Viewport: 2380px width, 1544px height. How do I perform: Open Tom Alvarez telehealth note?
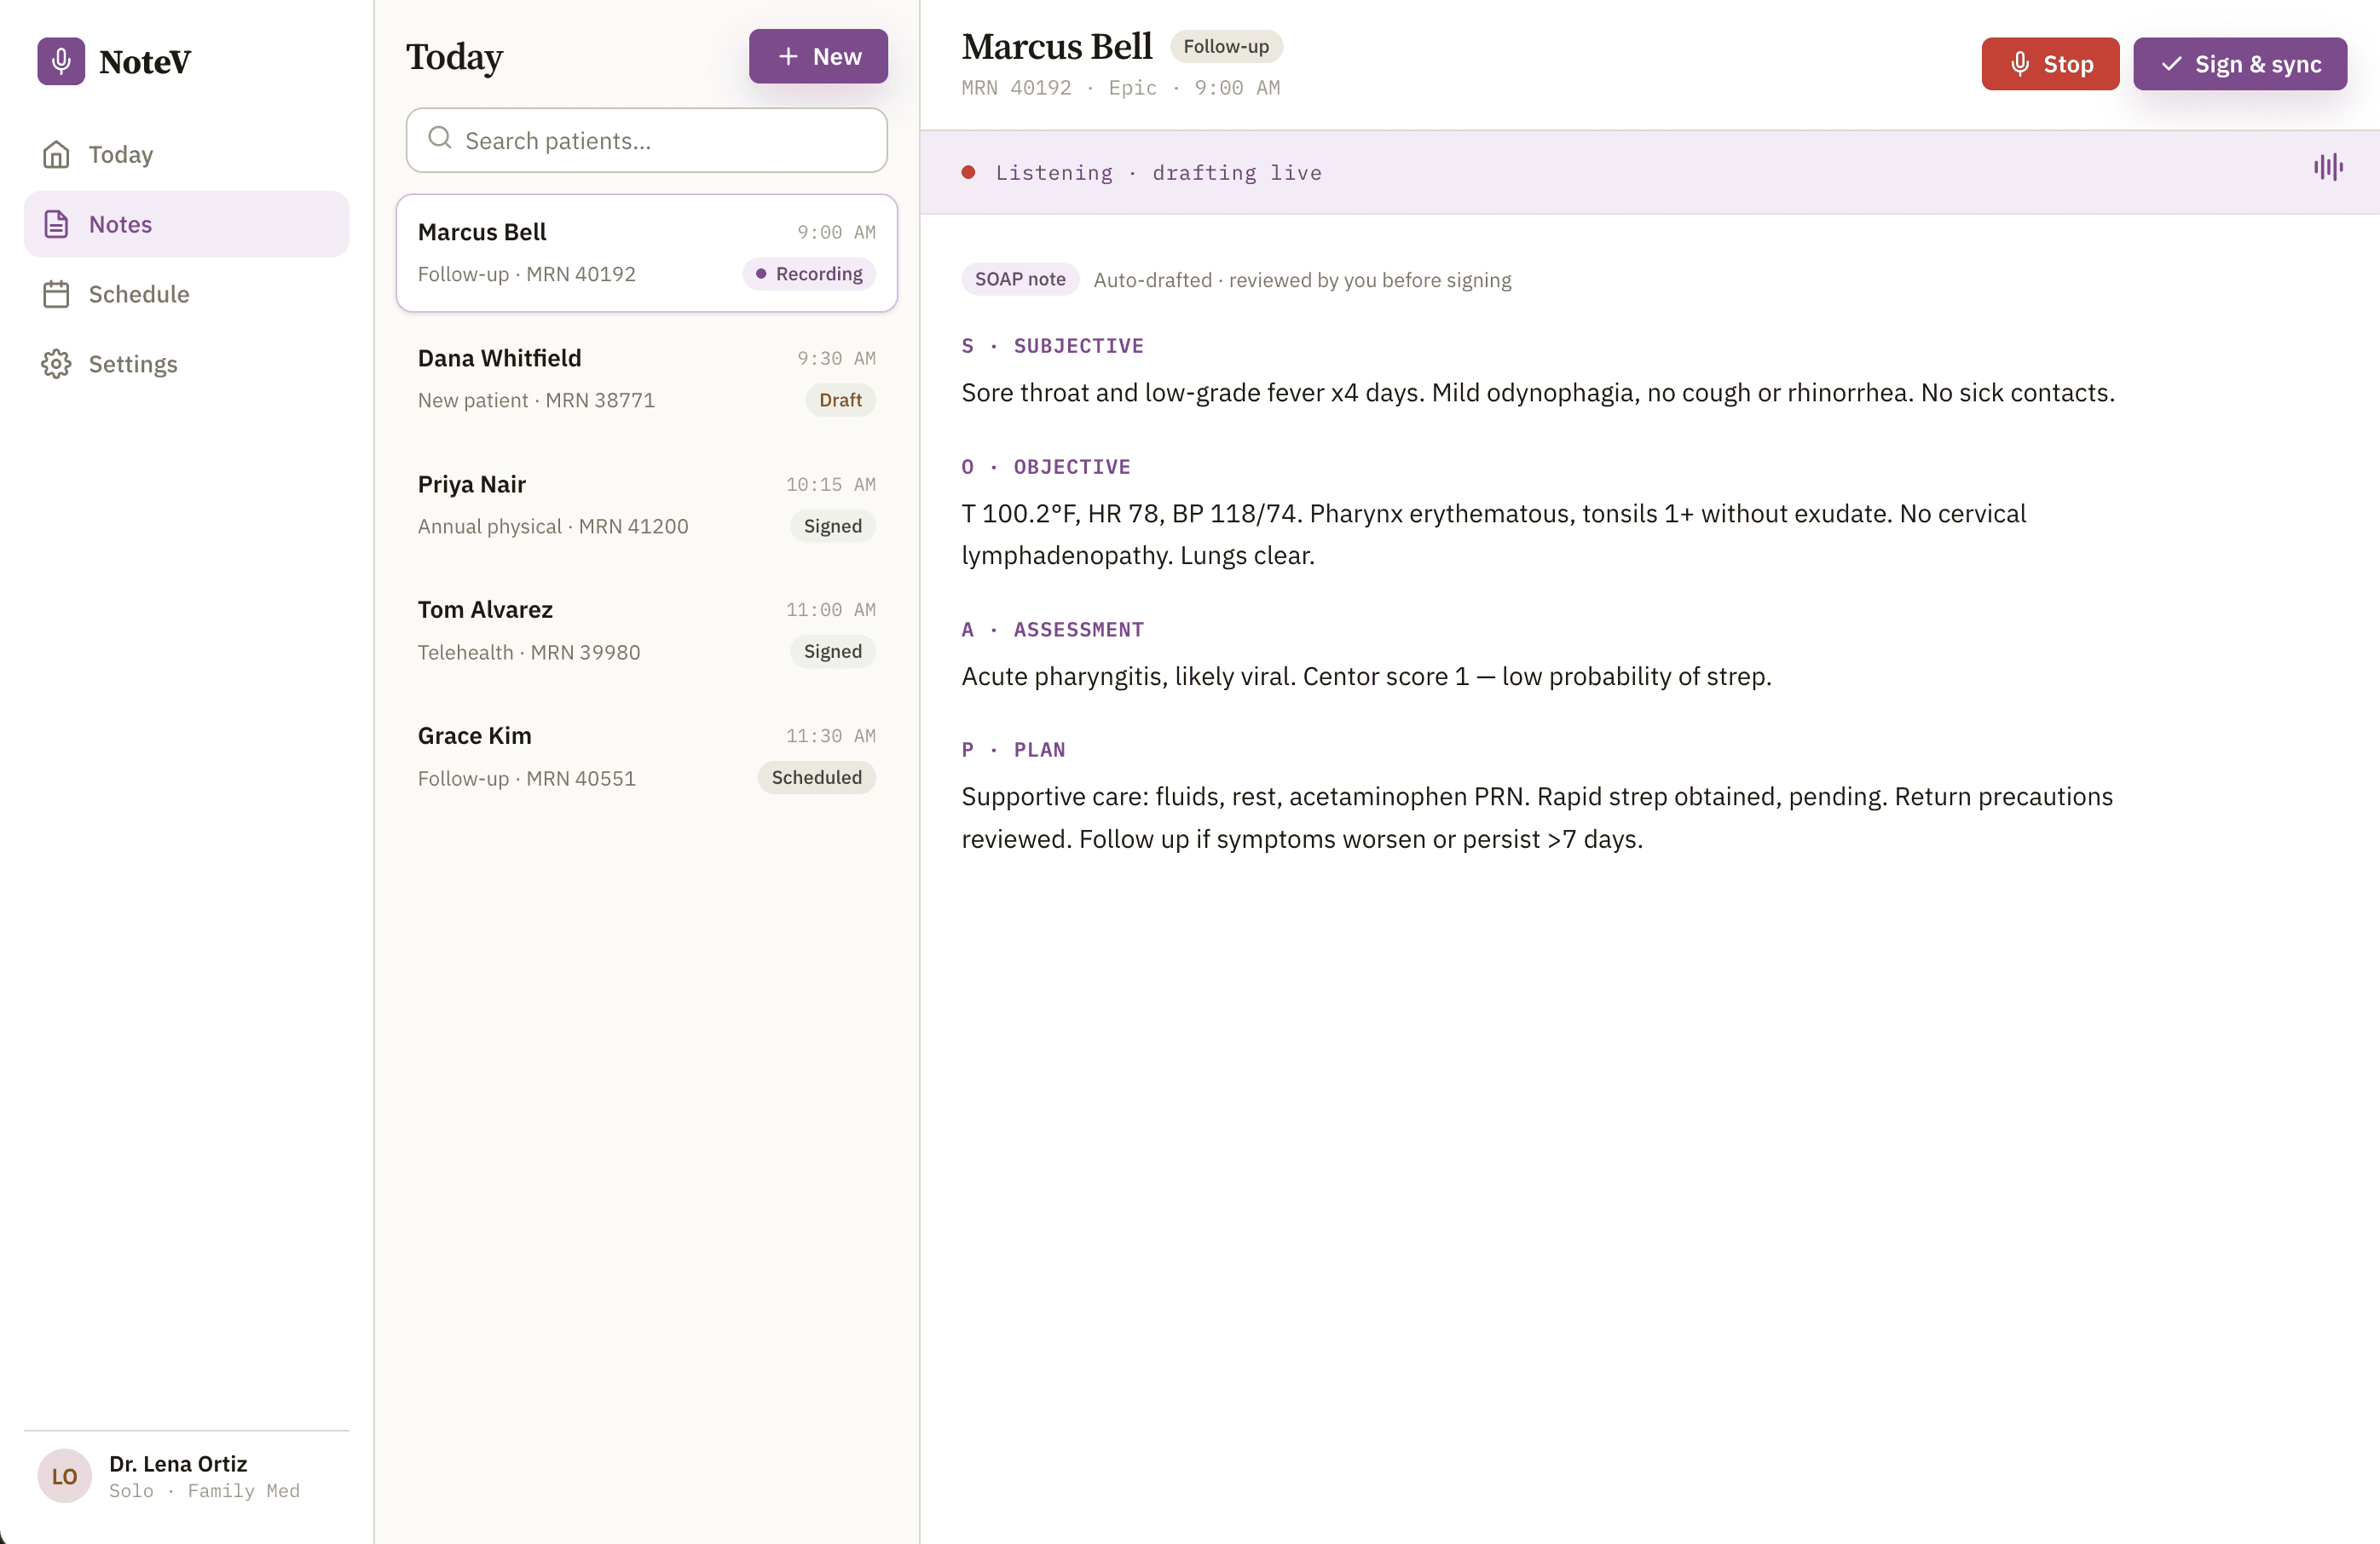(646, 631)
